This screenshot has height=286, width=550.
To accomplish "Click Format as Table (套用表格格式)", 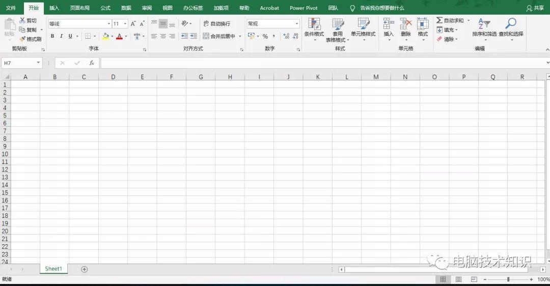I will 338,30.
